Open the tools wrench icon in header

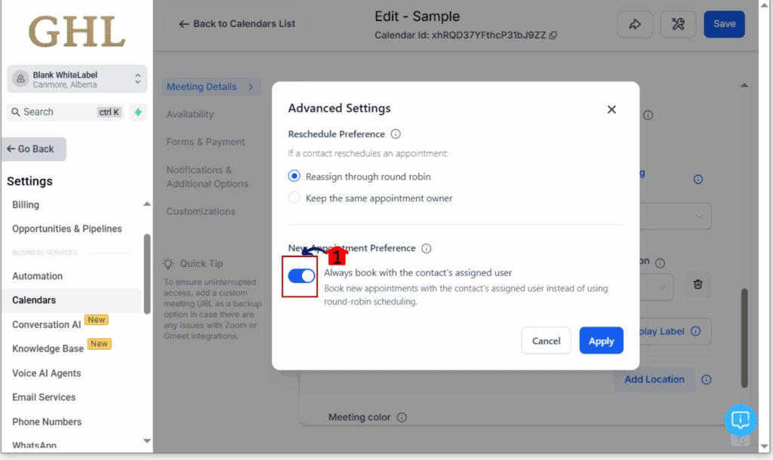(678, 24)
